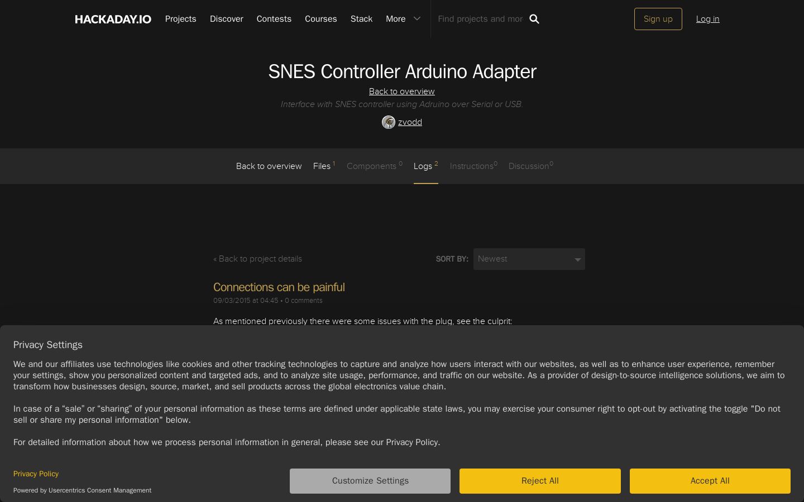Navigate to Courses

coord(321,19)
